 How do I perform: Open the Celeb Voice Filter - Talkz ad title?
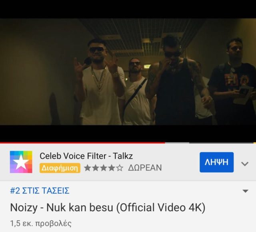point(86,156)
